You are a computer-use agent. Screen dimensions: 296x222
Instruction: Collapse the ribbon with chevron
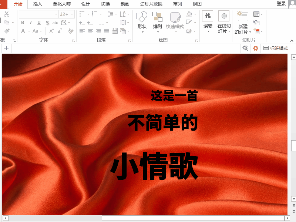pos(292,41)
